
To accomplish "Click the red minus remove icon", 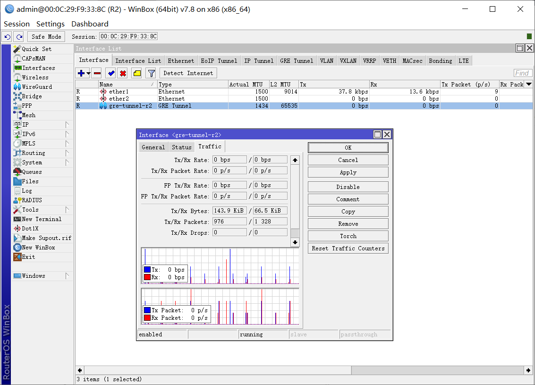I will (97, 73).
